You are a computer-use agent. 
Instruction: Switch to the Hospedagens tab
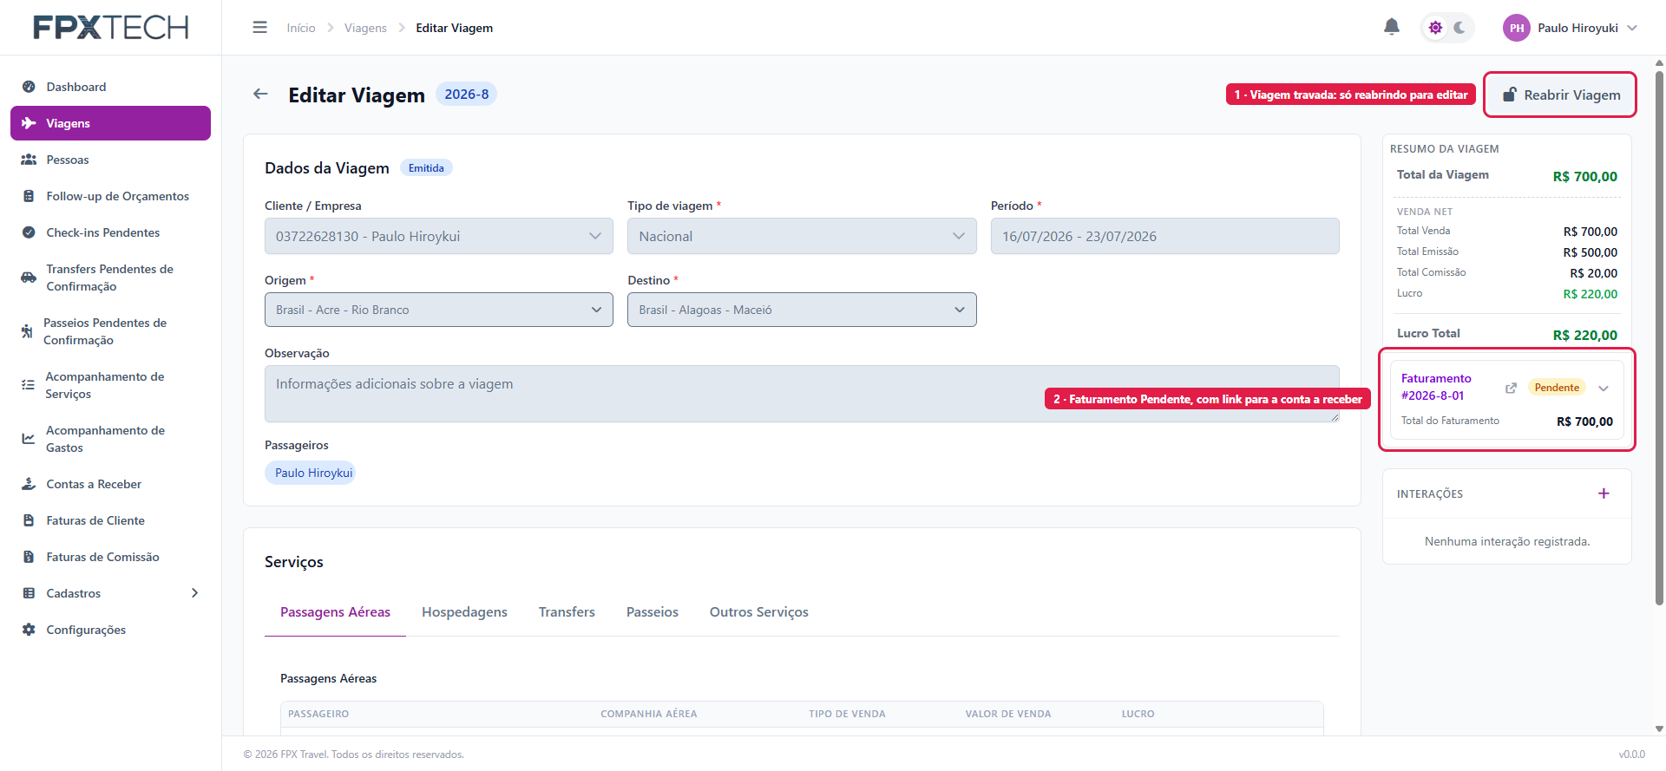(x=464, y=612)
